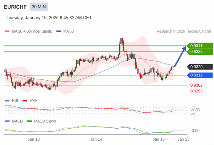This screenshot has height=145, width=214.
Task: Click the 0.9296 support level label
Action: coord(196,91)
